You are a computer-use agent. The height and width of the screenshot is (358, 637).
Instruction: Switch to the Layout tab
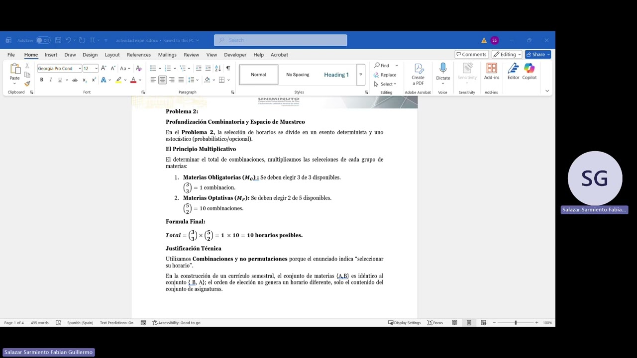[x=112, y=55]
